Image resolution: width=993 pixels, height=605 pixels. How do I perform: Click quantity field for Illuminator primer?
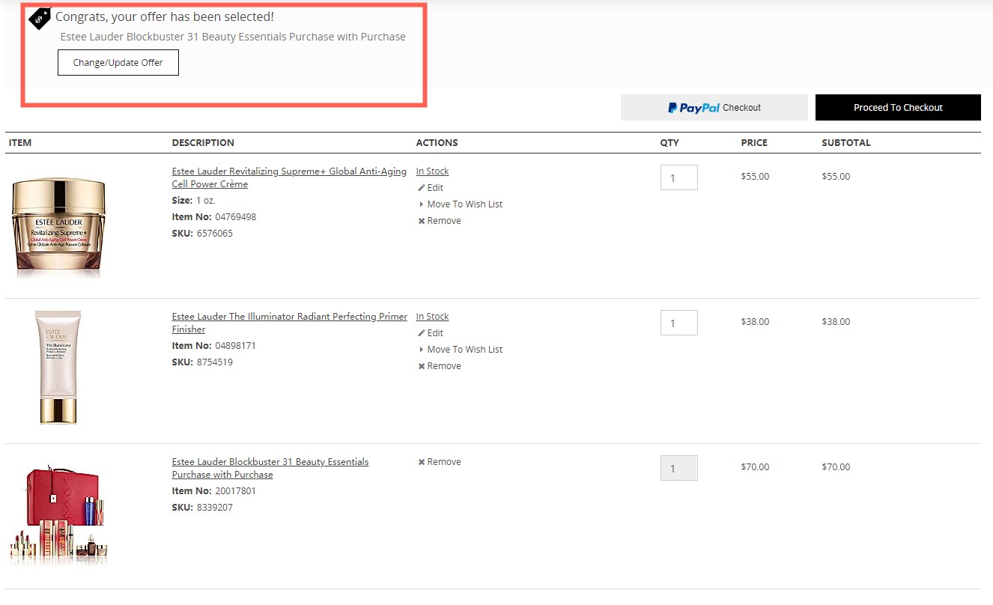point(679,323)
